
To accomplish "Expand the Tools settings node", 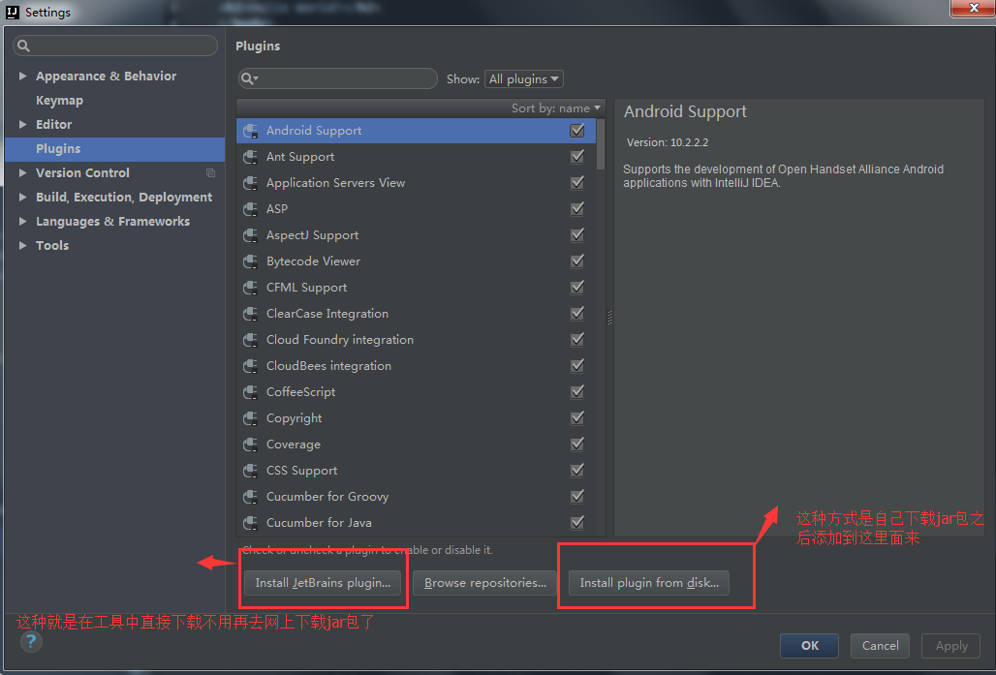I will (23, 245).
